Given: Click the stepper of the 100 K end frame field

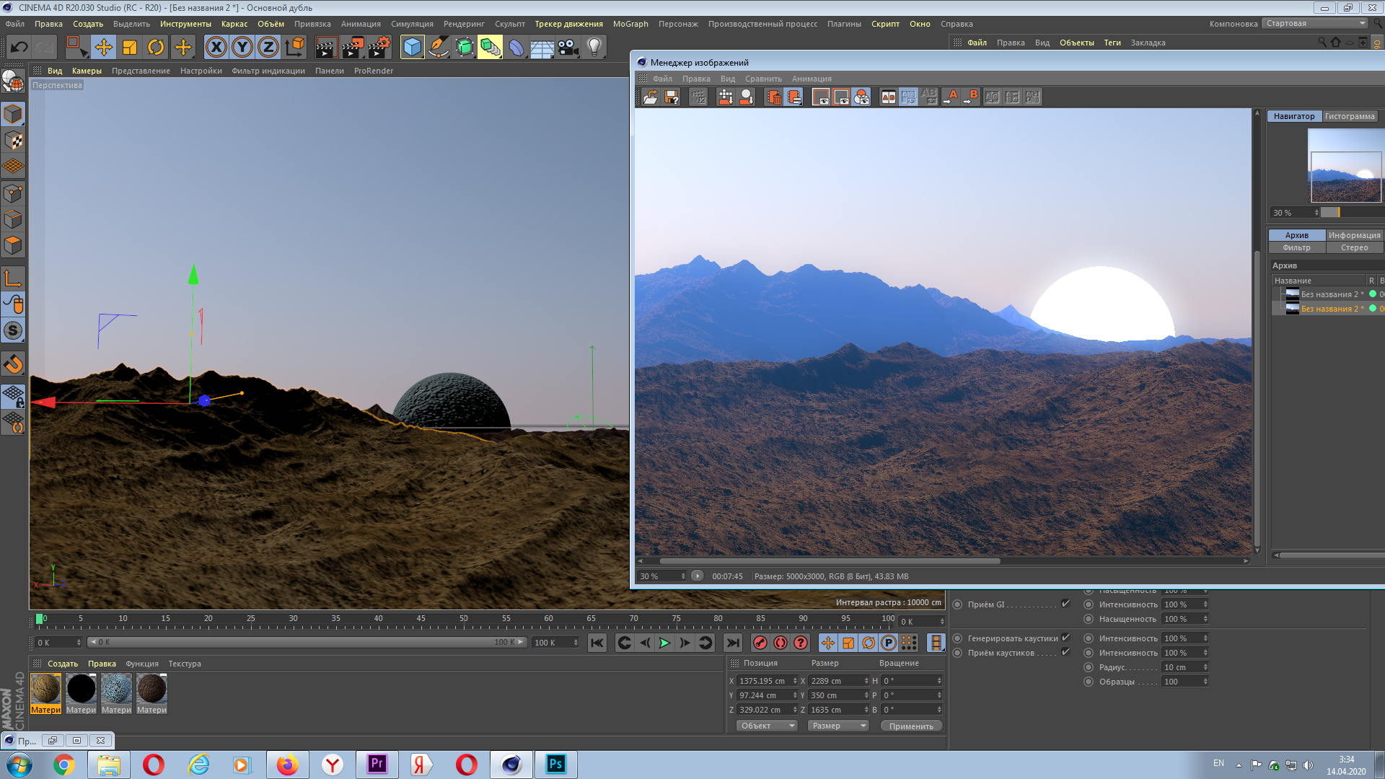Looking at the screenshot, I should (576, 643).
